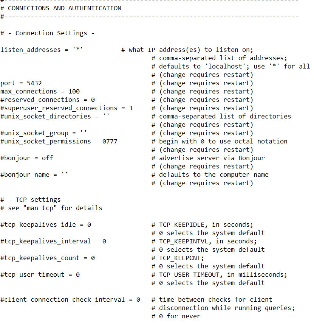The image size is (314, 324).
Task: Click the #unix_socket_directories setting
Action: (55, 116)
